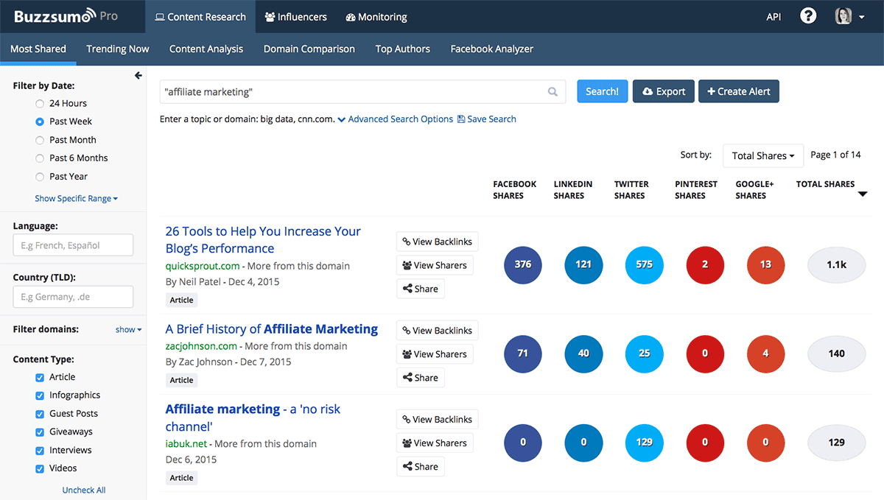Click Google+ shares bubble showing 4

(x=765, y=353)
